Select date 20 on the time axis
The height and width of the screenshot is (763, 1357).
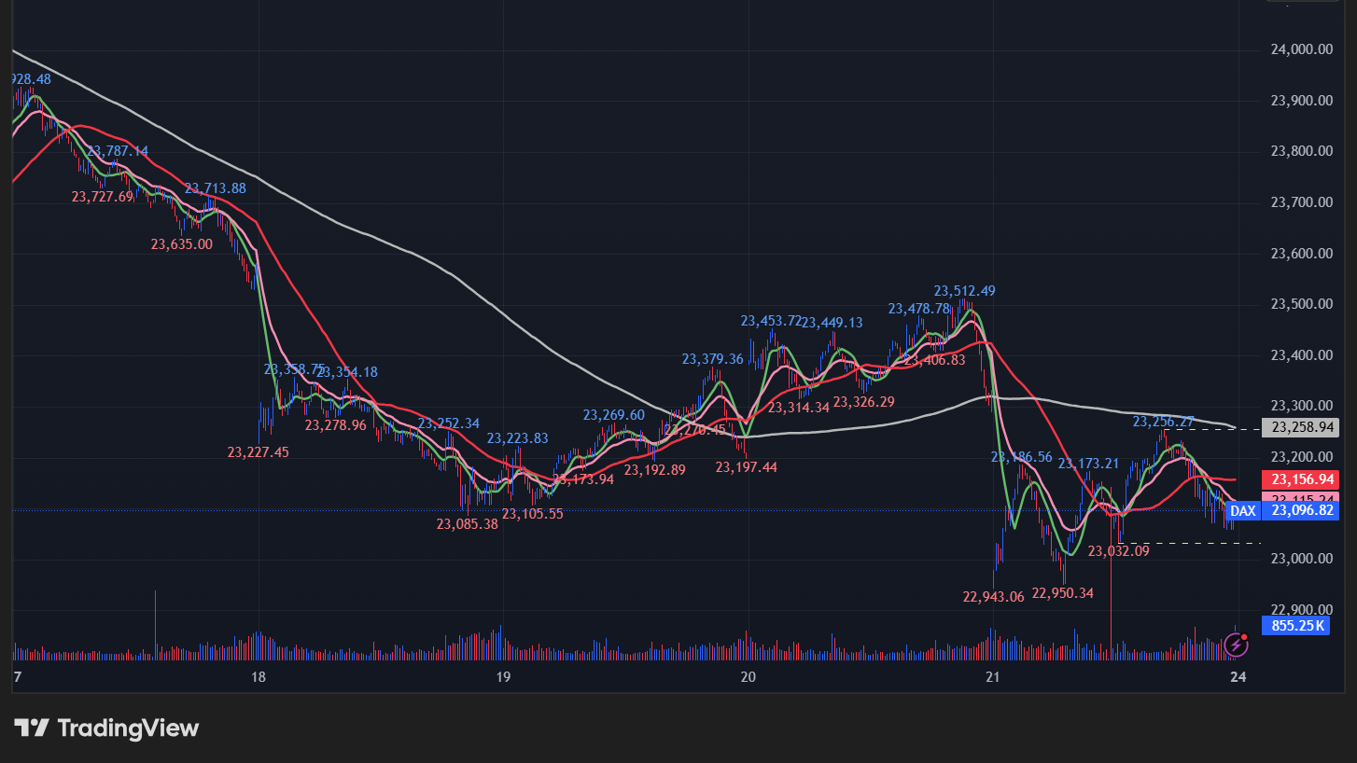(748, 676)
